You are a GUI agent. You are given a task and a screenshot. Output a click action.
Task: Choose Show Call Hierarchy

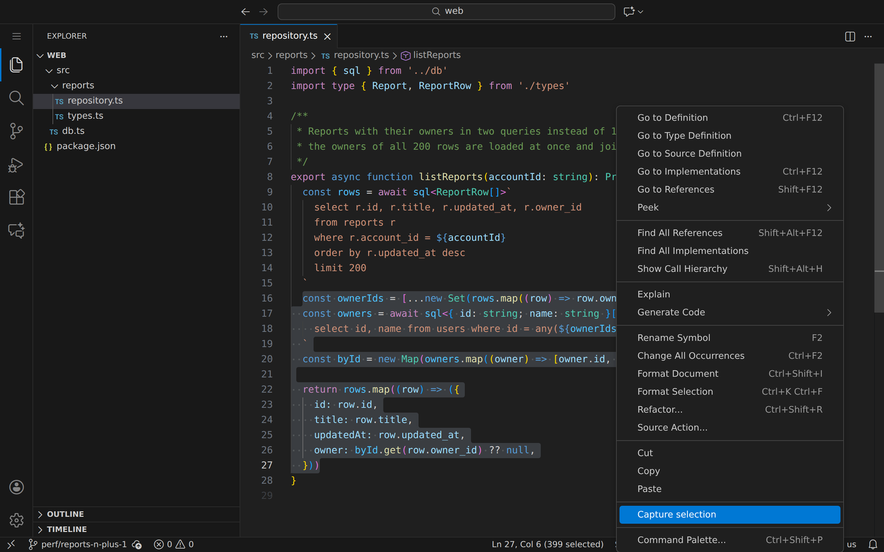pos(730,269)
